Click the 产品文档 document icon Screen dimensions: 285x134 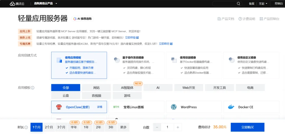[x=219, y=19]
